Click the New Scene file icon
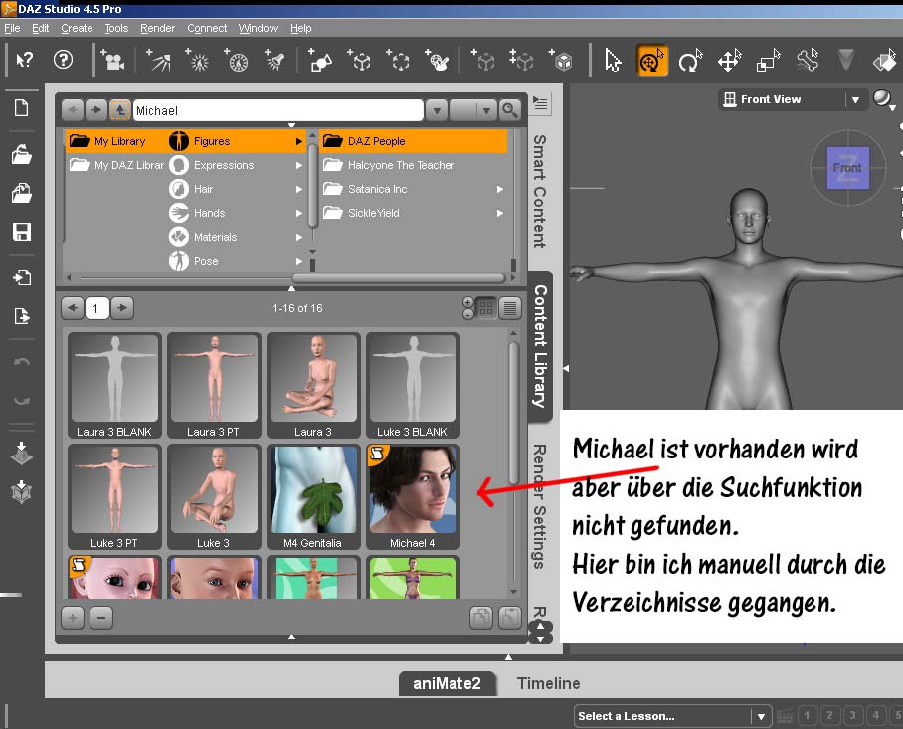 pyautogui.click(x=21, y=107)
